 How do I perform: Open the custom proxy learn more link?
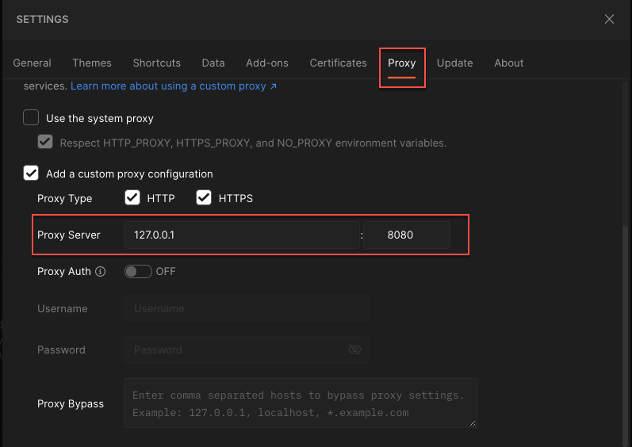pos(174,86)
